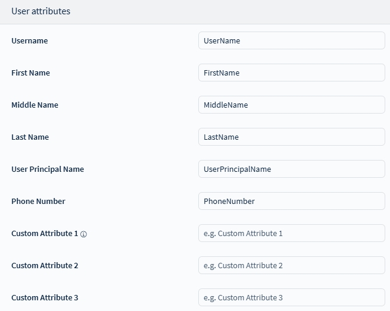Click the Custom Attribute 1 label
The image size is (390, 311).
(x=44, y=234)
